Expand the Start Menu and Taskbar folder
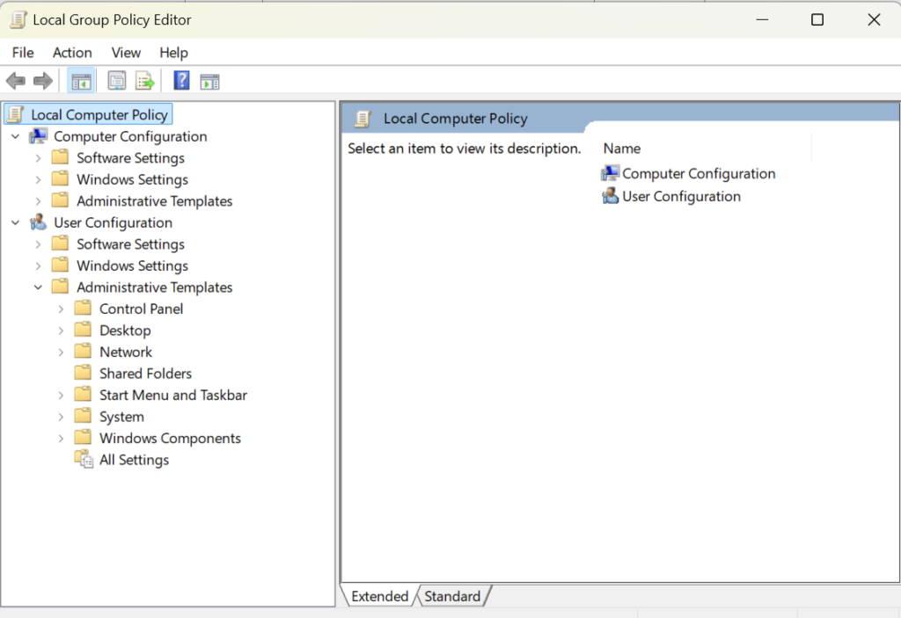Screen dimensions: 901x618 coord(61,396)
